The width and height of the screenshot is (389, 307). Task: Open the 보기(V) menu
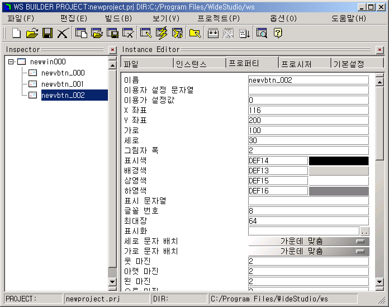166,18
